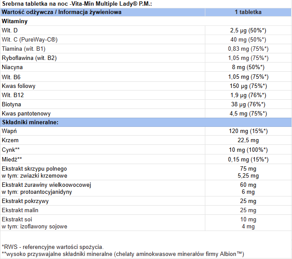Viewport: 292px width, 259px height.
Task: Click 'Ryboflawina (wit. B2)' label
Action: (29, 58)
